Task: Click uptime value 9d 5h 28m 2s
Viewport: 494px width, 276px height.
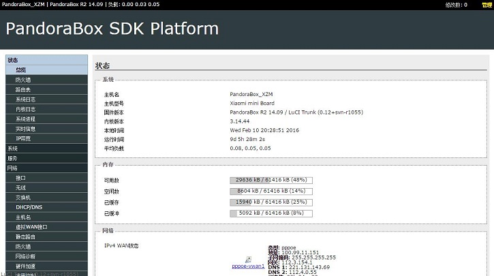Action: 247,139
